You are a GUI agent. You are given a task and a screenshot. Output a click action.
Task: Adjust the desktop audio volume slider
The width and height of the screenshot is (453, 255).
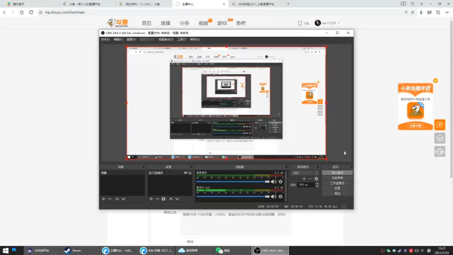click(233, 181)
